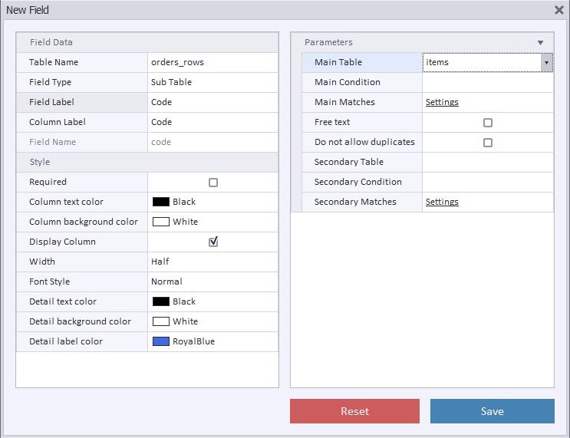Viewport: 570px width, 438px height.
Task: Enable the Free text checkbox
Action: coord(487,123)
